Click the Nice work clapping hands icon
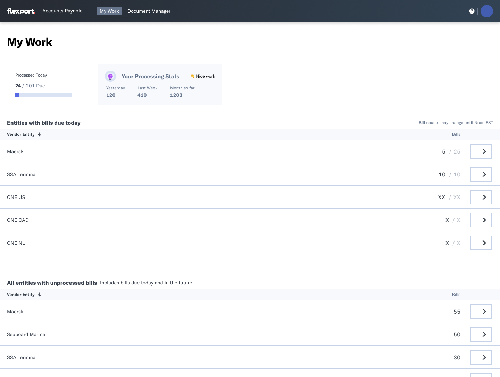 pos(192,76)
